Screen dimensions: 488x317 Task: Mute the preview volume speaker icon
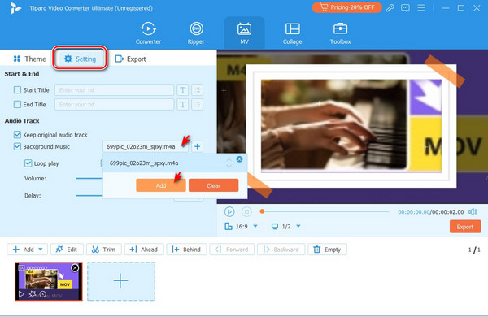click(473, 212)
